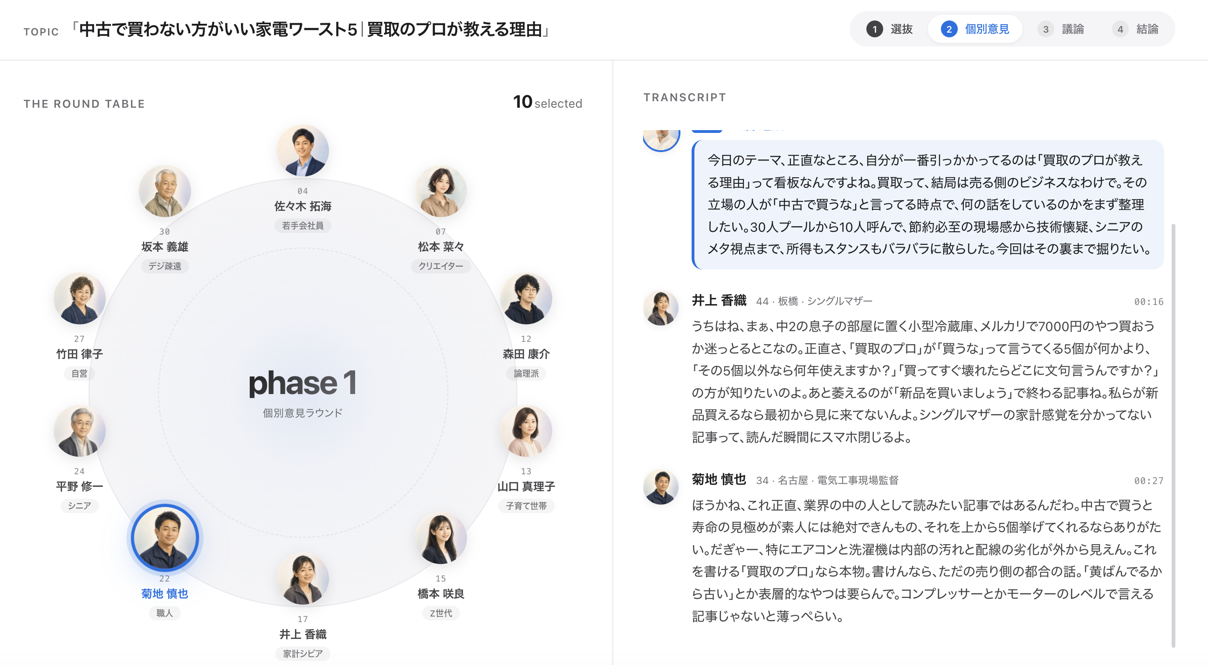The width and height of the screenshot is (1208, 665).
Task: Click 井上 香織 transcript avatar
Action: [x=660, y=308]
